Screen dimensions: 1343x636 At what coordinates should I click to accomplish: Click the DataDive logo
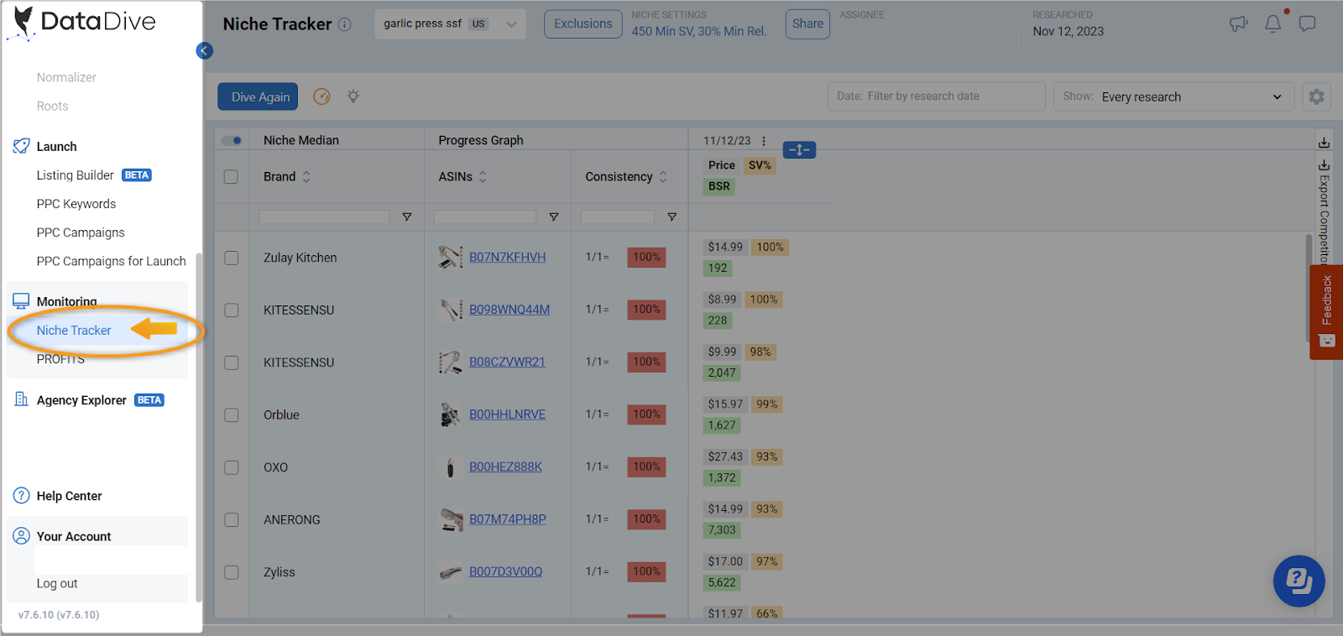(81, 22)
